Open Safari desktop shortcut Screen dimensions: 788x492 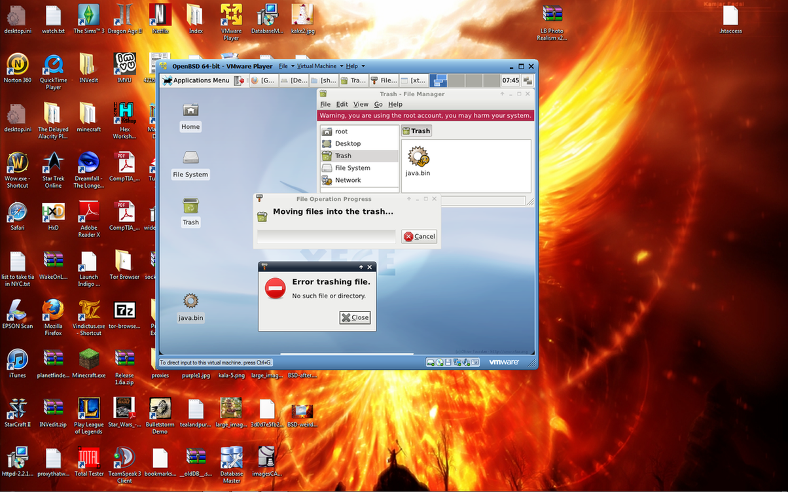click(18, 217)
